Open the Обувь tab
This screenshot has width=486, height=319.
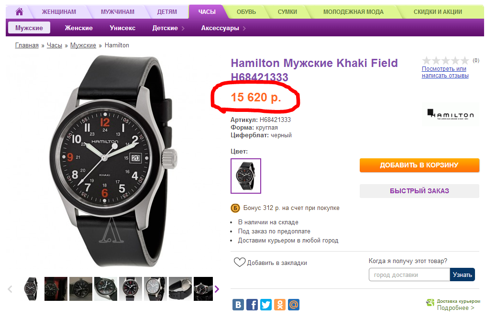pyautogui.click(x=246, y=11)
